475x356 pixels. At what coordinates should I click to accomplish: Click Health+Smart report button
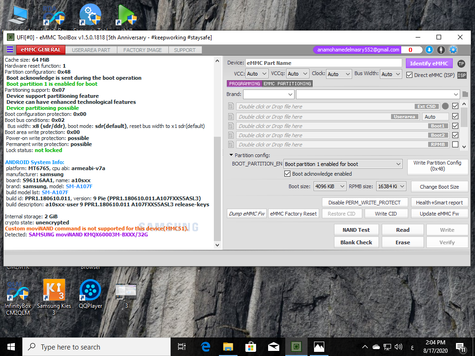point(439,203)
